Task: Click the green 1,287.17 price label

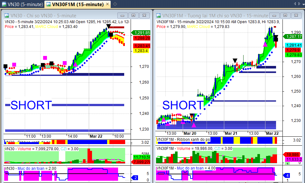Action: [293, 37]
